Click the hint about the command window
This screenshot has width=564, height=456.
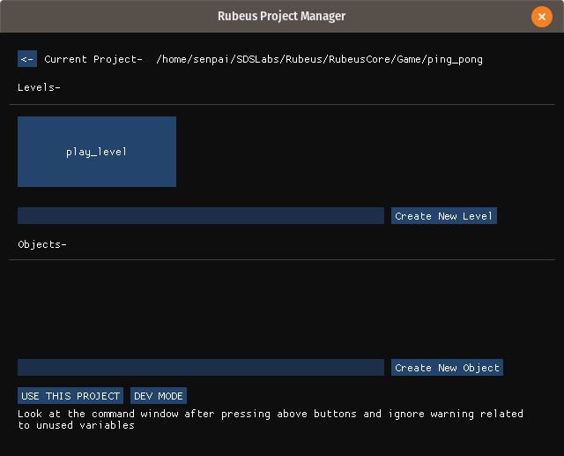pyautogui.click(x=271, y=419)
